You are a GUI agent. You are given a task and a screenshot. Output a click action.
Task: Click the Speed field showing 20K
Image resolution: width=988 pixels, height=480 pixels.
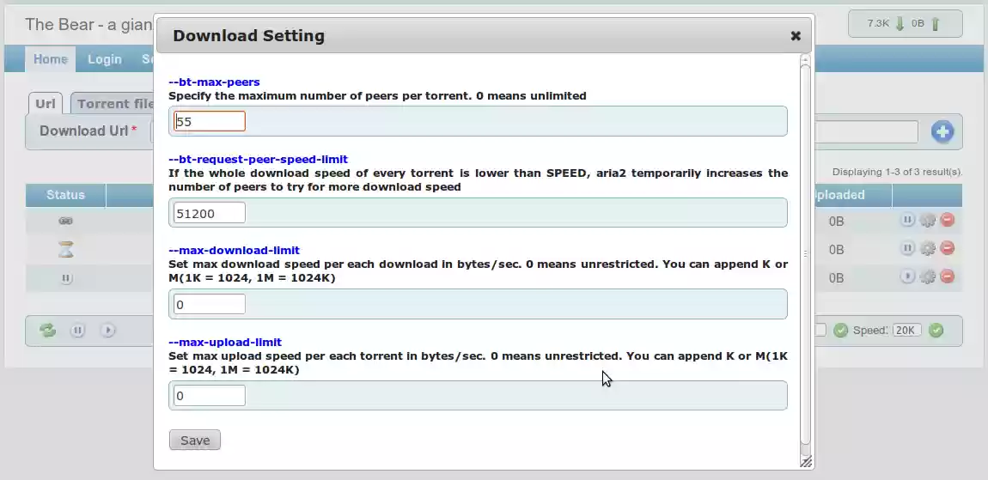click(906, 330)
